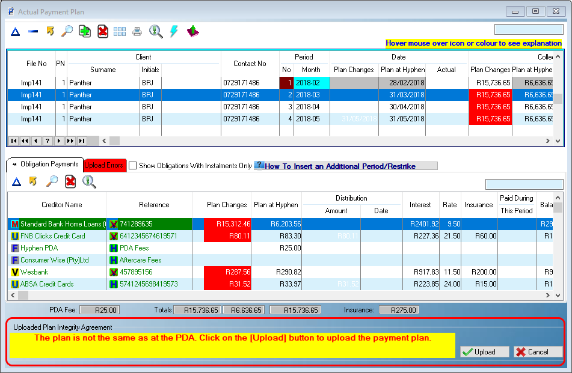Image resolution: width=572 pixels, height=373 pixels.
Task: Click the magnifier with exclamation mark icon
Action: [156, 31]
